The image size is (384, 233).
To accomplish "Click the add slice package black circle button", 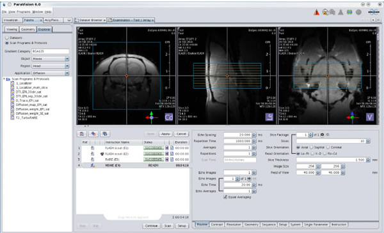I will [322, 135].
